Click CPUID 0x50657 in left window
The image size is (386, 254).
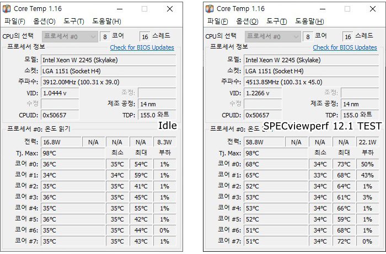click(x=60, y=115)
